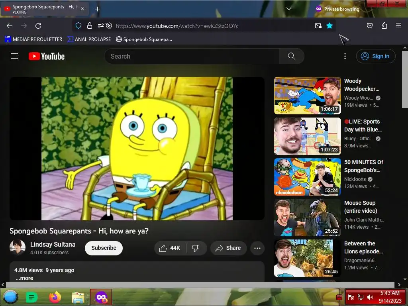Click the private browsing Firefox taskbar icon
This screenshot has height=306, width=408.
101,297
